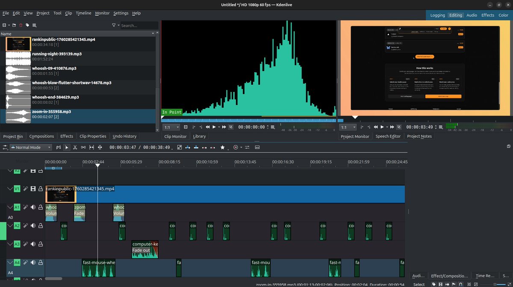
Task: Open favorite effects star icon
Action: [x=222, y=147]
